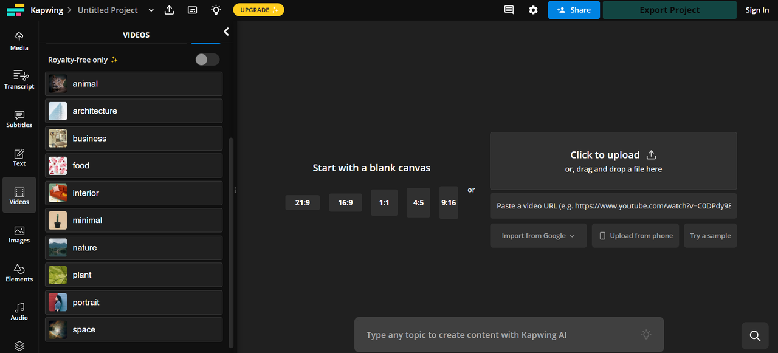The image size is (778, 353).
Task: Click the Paste a video URL field
Action: point(613,206)
